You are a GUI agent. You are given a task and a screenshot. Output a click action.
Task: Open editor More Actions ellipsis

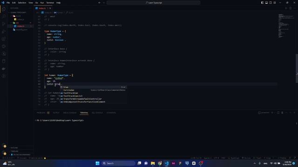tap(294, 8)
